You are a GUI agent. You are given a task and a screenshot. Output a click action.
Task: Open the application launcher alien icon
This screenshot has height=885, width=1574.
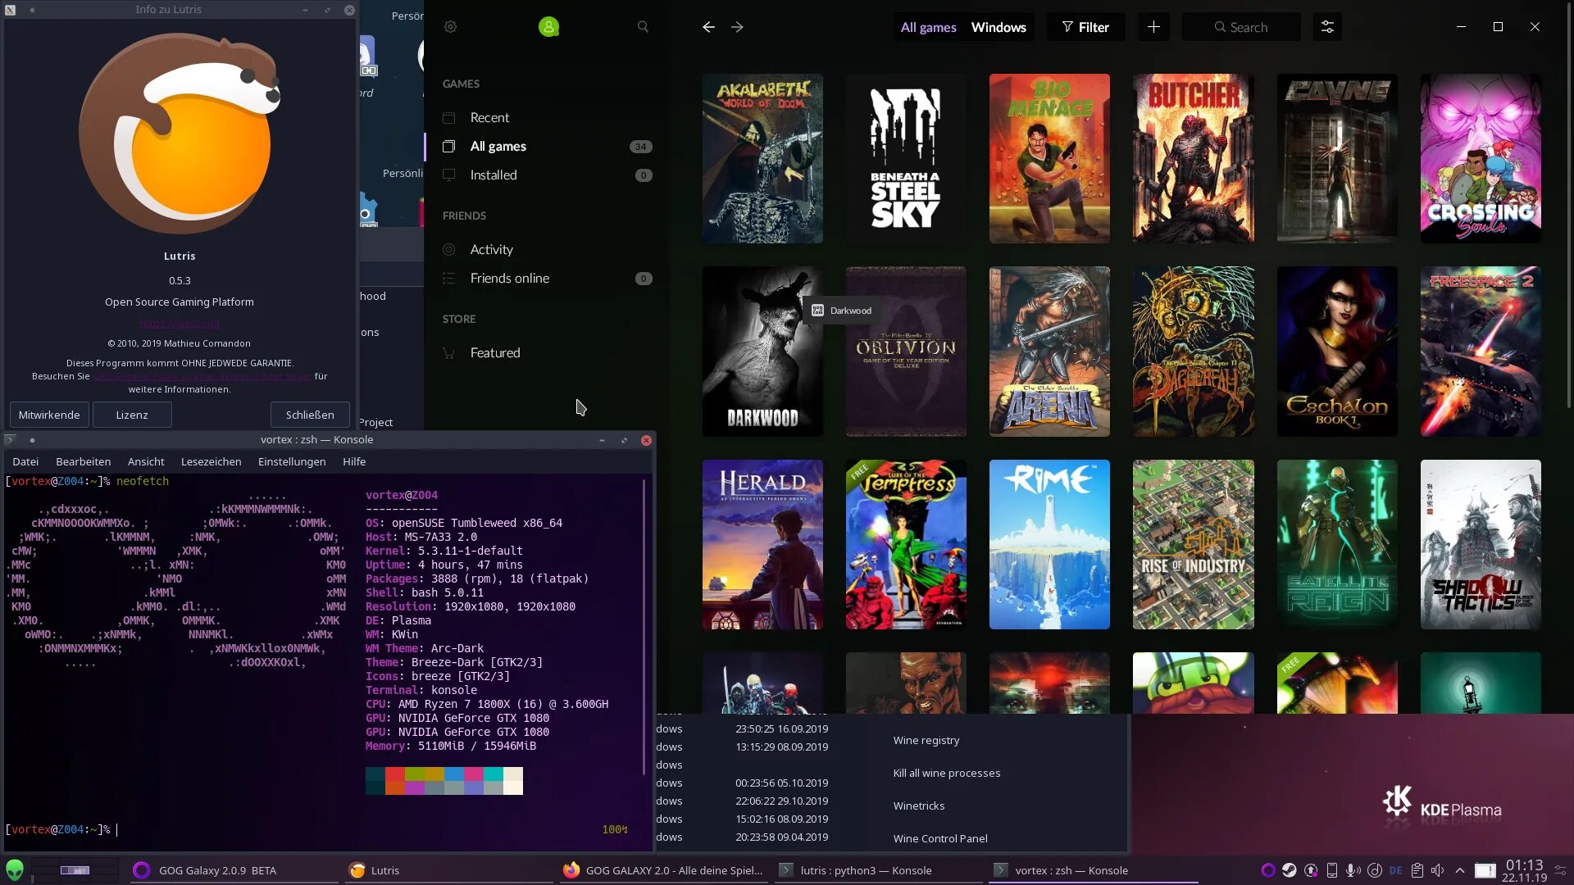tap(15, 870)
